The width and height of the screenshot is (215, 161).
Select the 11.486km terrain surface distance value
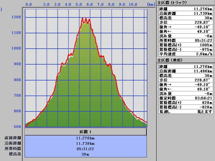pyautogui.click(x=203, y=71)
